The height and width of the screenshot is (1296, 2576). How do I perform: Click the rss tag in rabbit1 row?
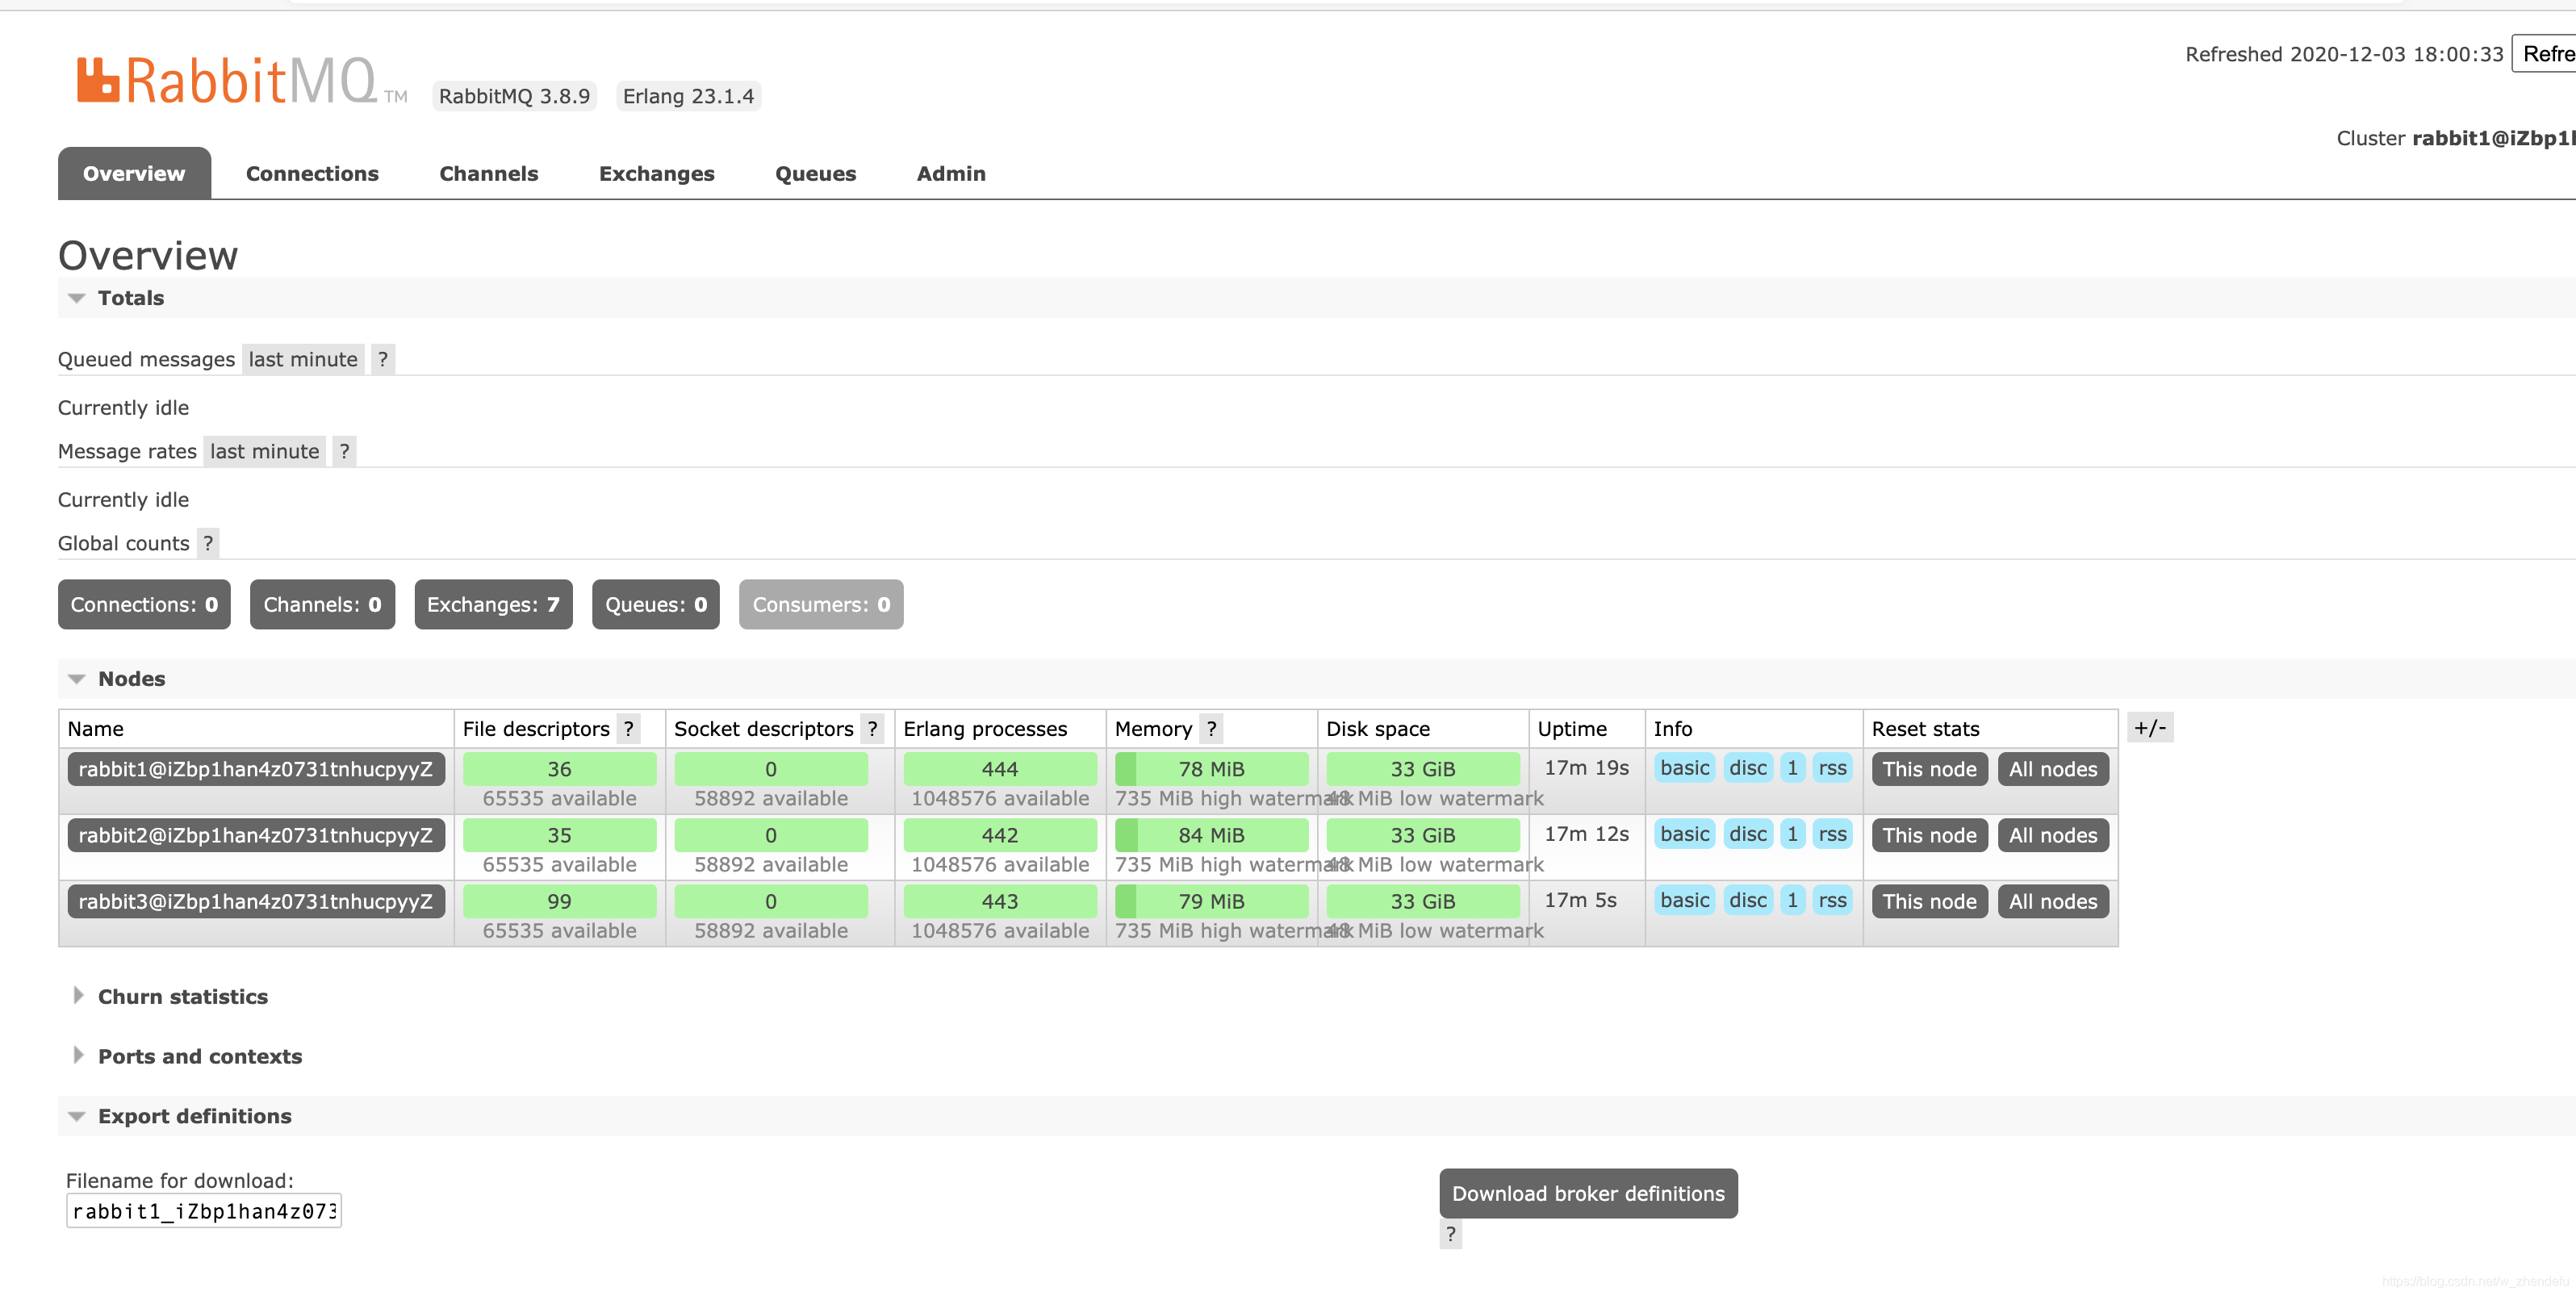(1832, 768)
